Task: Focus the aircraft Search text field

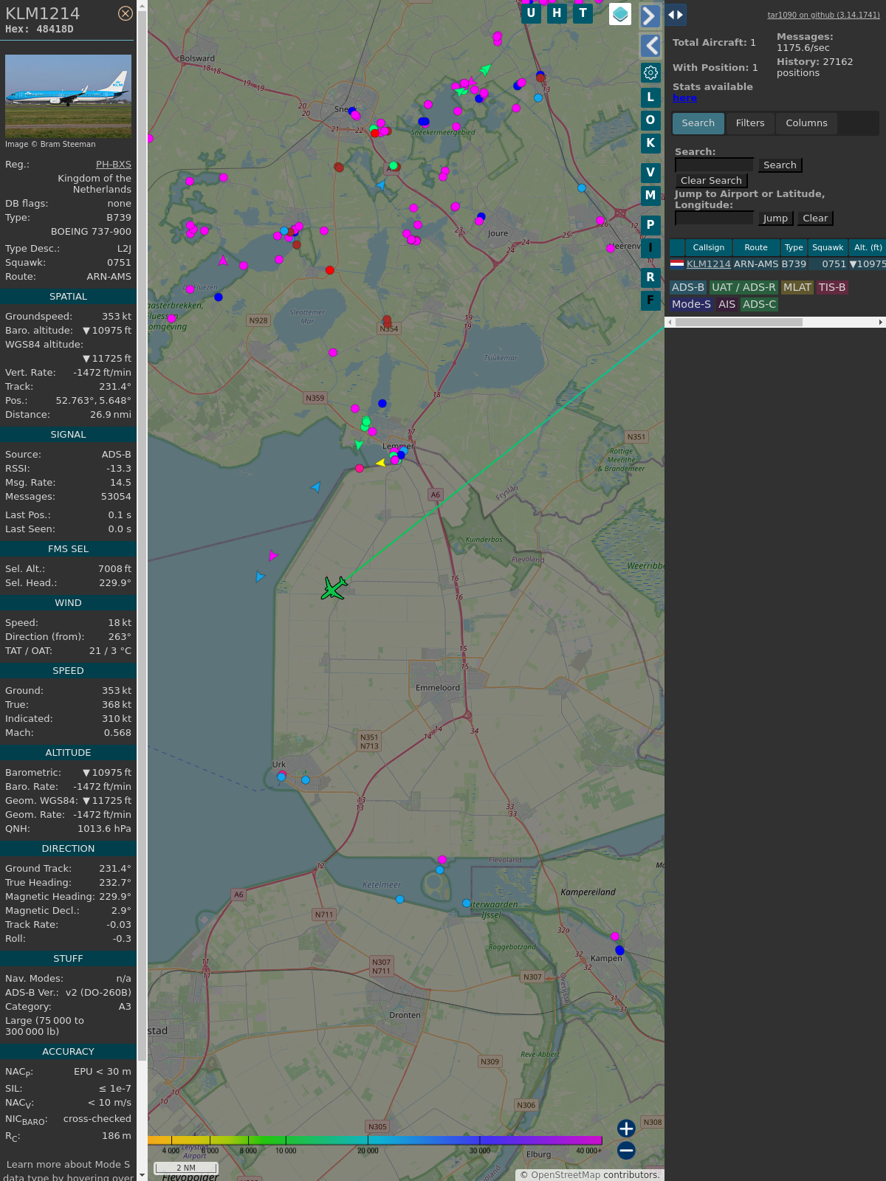Action: (x=714, y=165)
